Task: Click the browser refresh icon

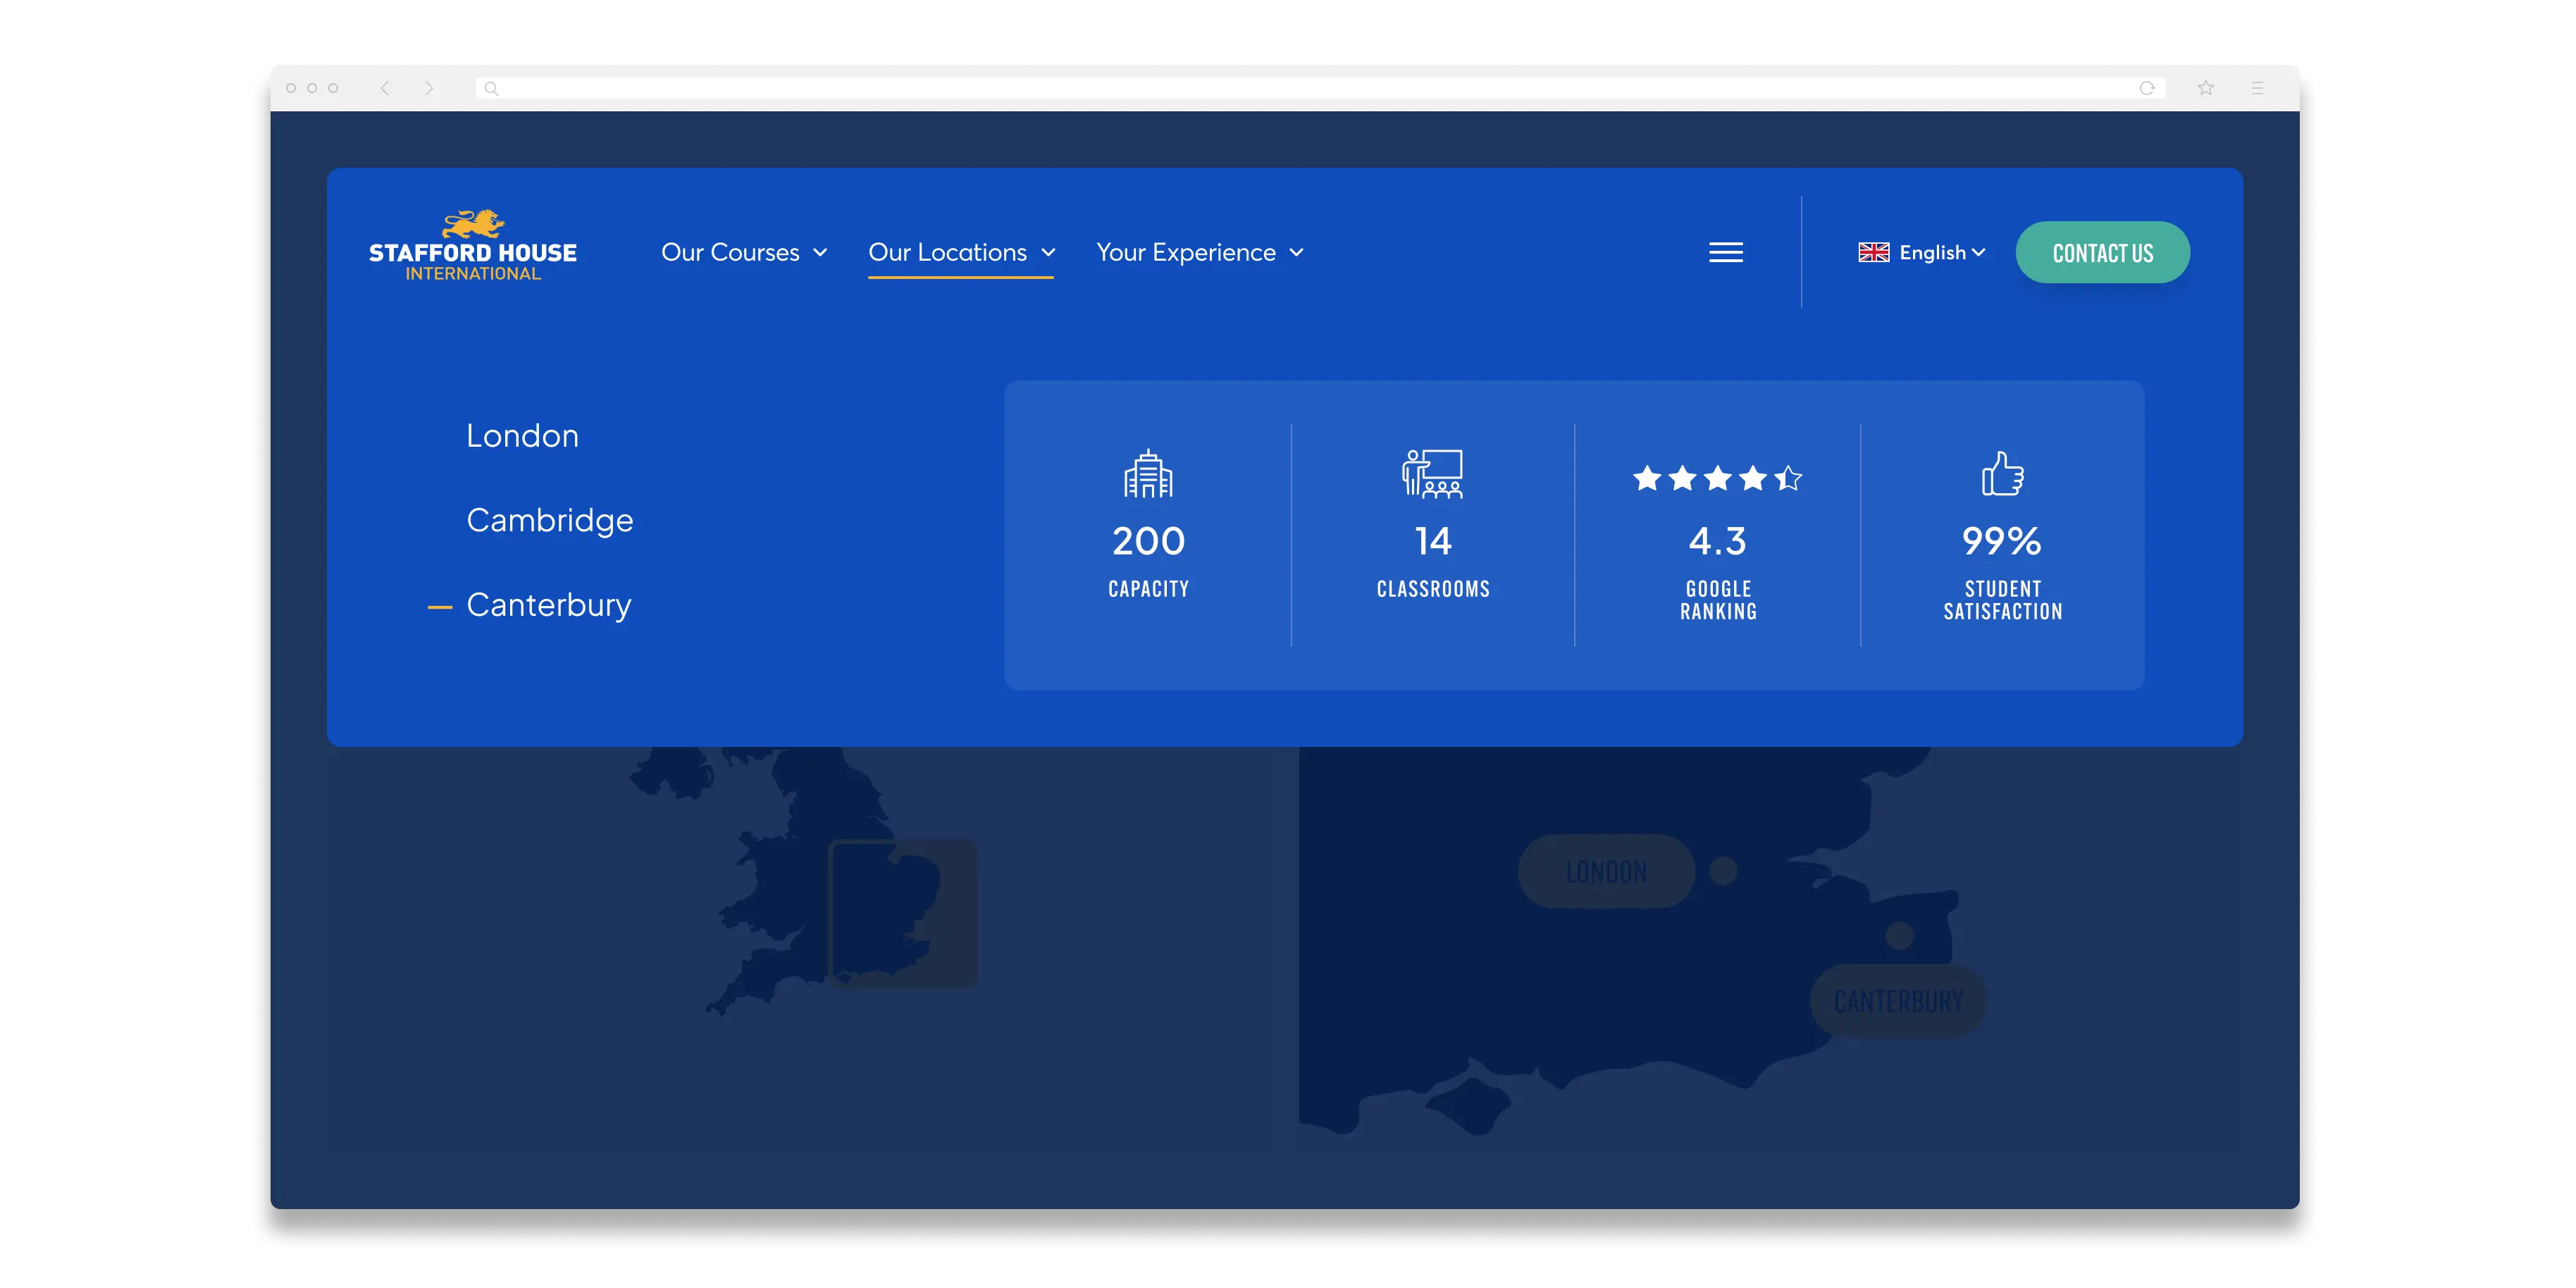Action: click(2146, 88)
